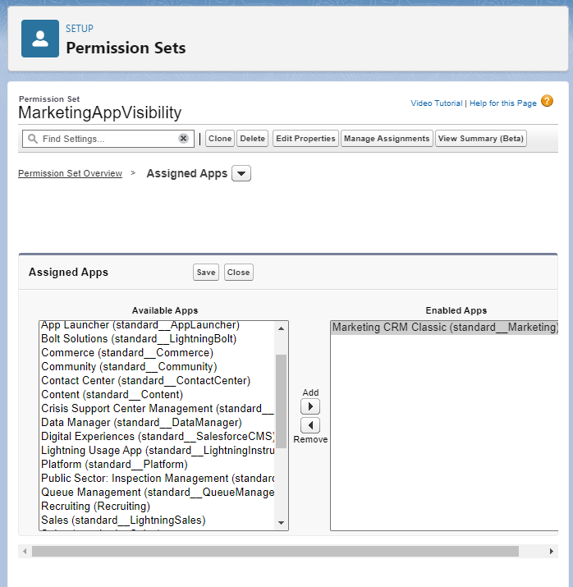Click the Available Apps vertical scrollbar thumb
The height and width of the screenshot is (587, 573).
pos(281,401)
